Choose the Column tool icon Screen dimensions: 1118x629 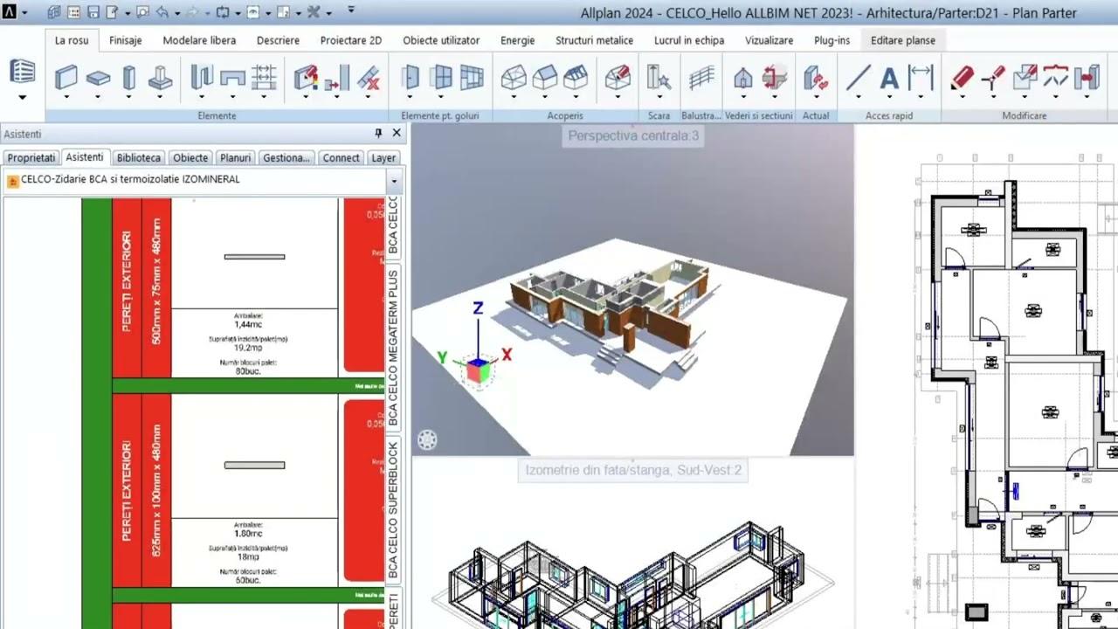pos(129,78)
